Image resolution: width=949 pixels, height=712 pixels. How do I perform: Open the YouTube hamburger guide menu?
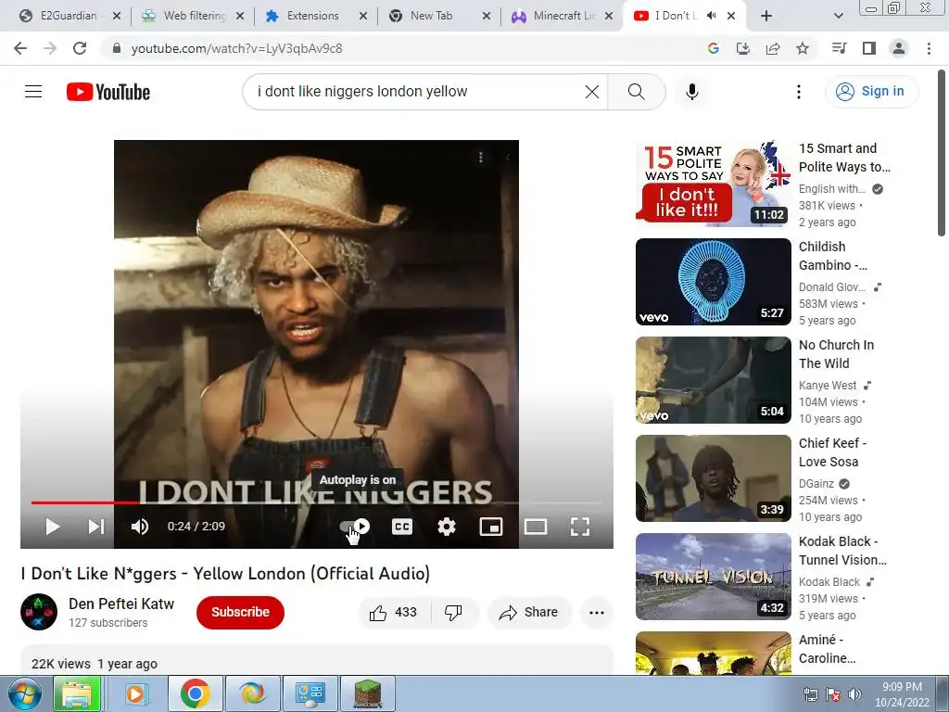tap(33, 92)
